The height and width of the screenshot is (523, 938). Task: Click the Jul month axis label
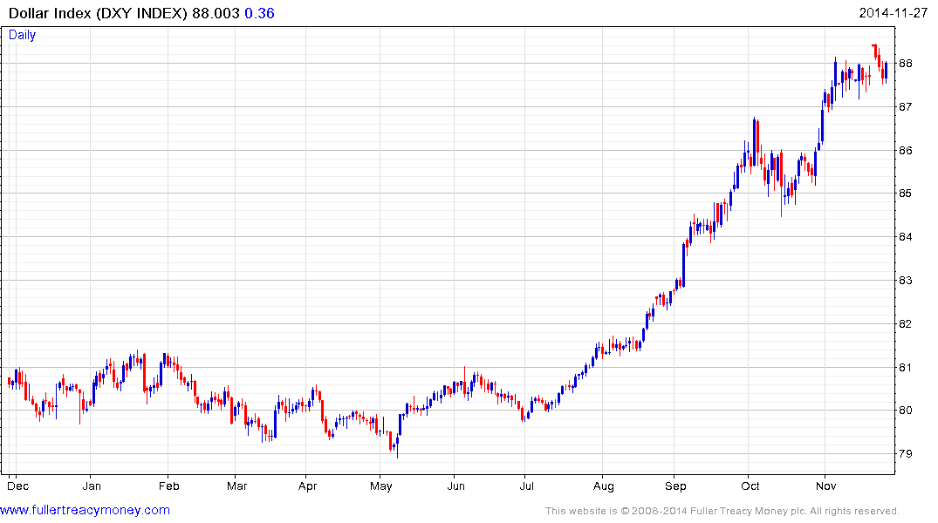(x=526, y=486)
